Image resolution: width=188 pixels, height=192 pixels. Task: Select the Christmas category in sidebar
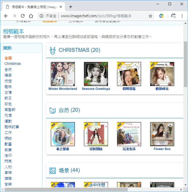[x=13, y=64]
